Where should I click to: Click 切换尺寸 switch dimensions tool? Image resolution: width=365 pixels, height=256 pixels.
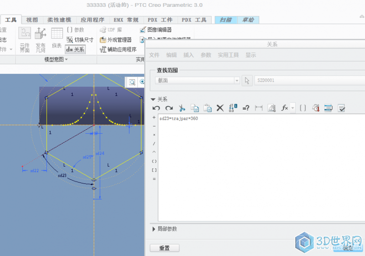click(80, 40)
